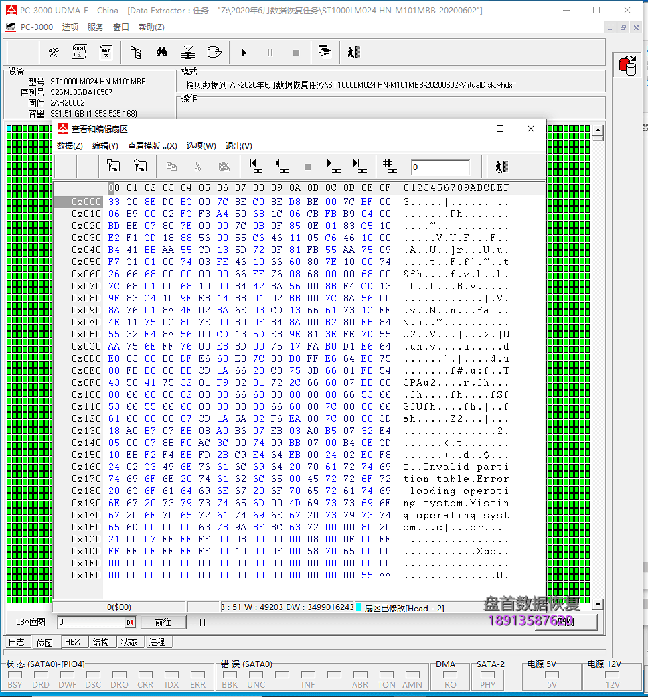Switch to the 位图 tab
The height and width of the screenshot is (697, 648).
click(44, 643)
